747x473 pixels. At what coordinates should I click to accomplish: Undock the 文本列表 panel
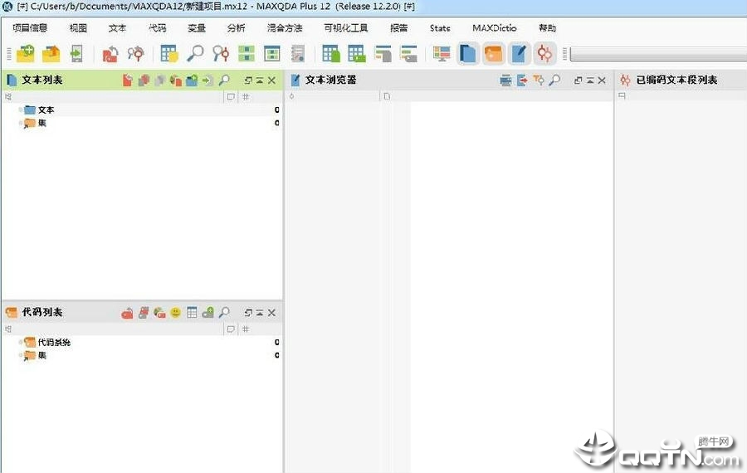click(x=248, y=80)
